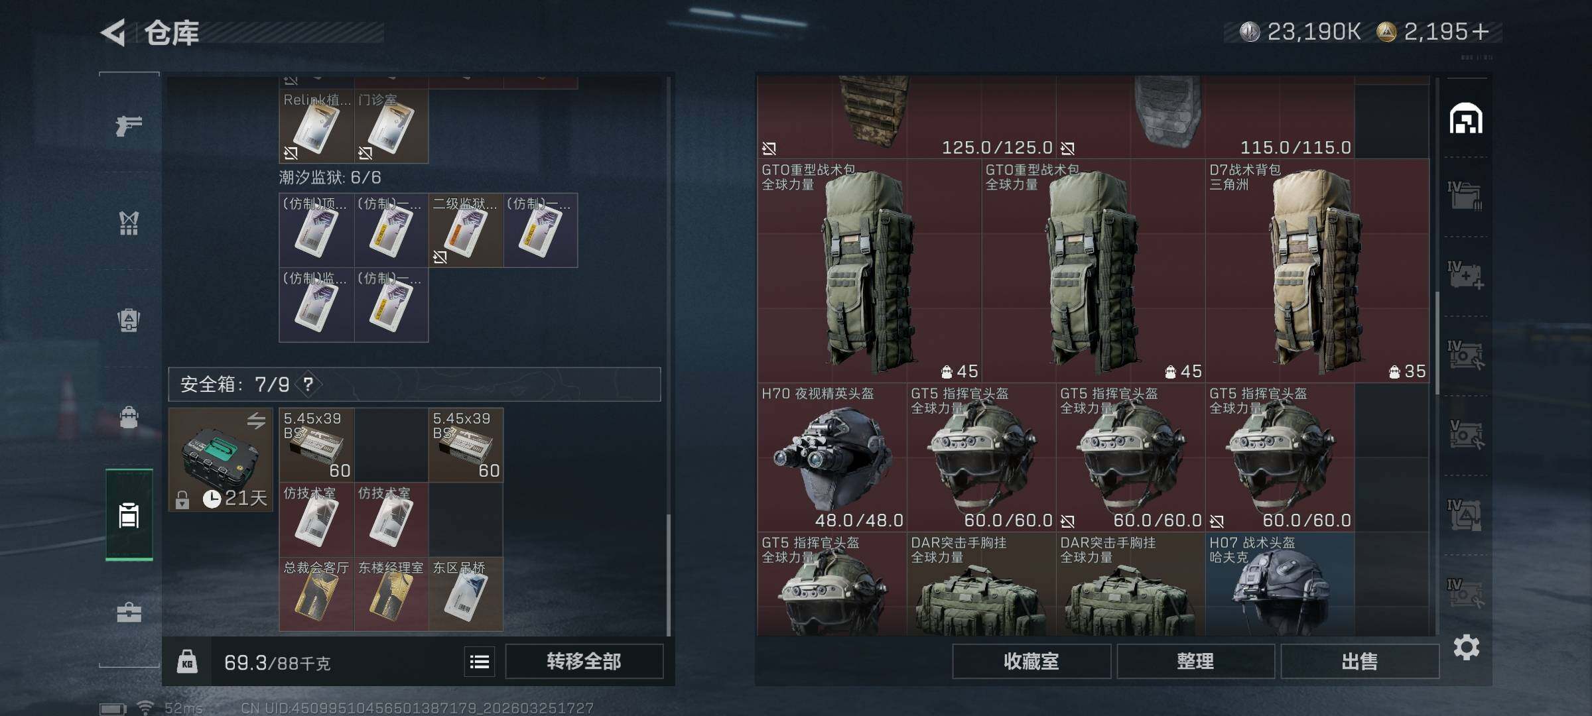Open the settings gear icon
This screenshot has width=1592, height=716.
[x=1466, y=647]
